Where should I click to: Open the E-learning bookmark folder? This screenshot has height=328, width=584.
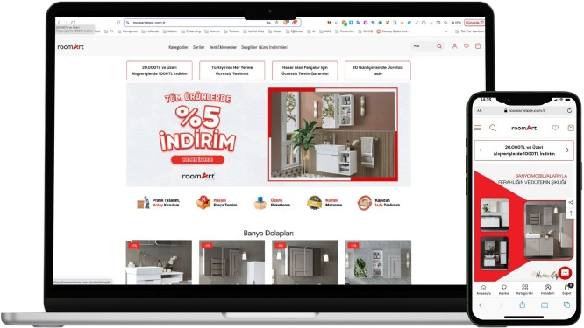(190, 31)
